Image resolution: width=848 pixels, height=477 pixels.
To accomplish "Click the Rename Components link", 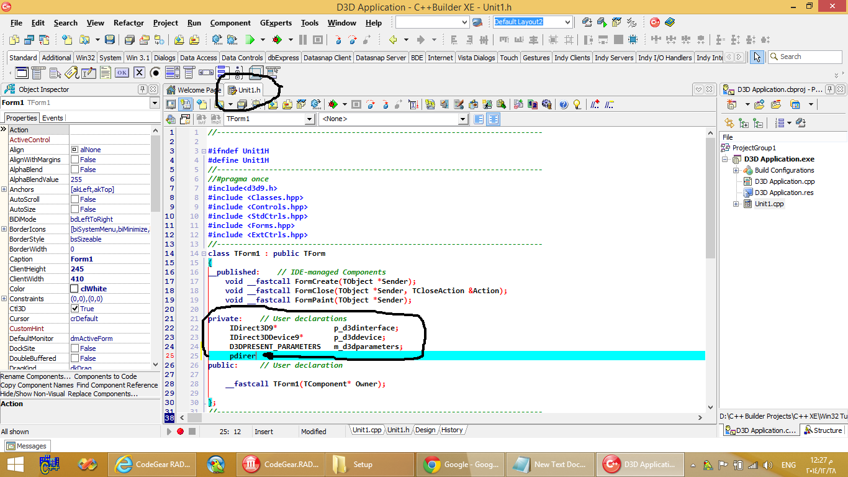I will (35, 376).
